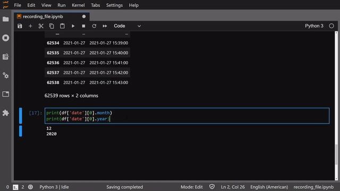Screen dimensions: 340x191
Task: Click Python 3 | Idle status item
Action: coord(54,187)
